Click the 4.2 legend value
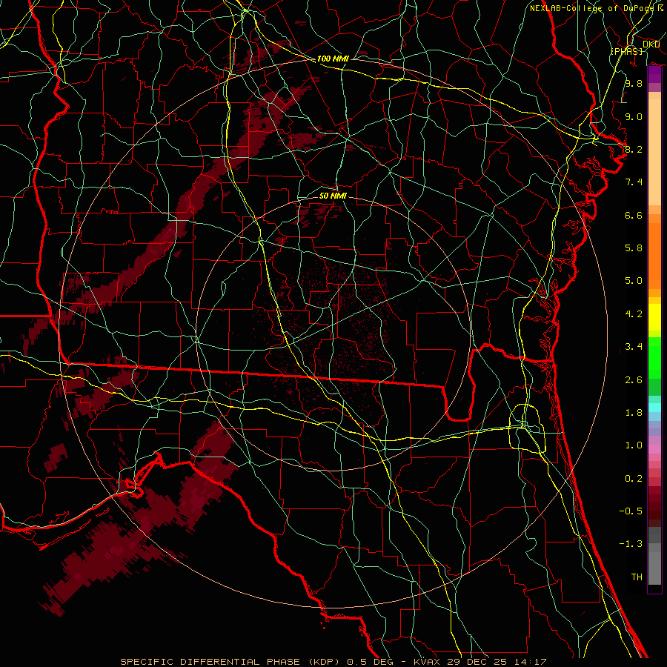This screenshot has width=667, height=667. click(x=634, y=314)
